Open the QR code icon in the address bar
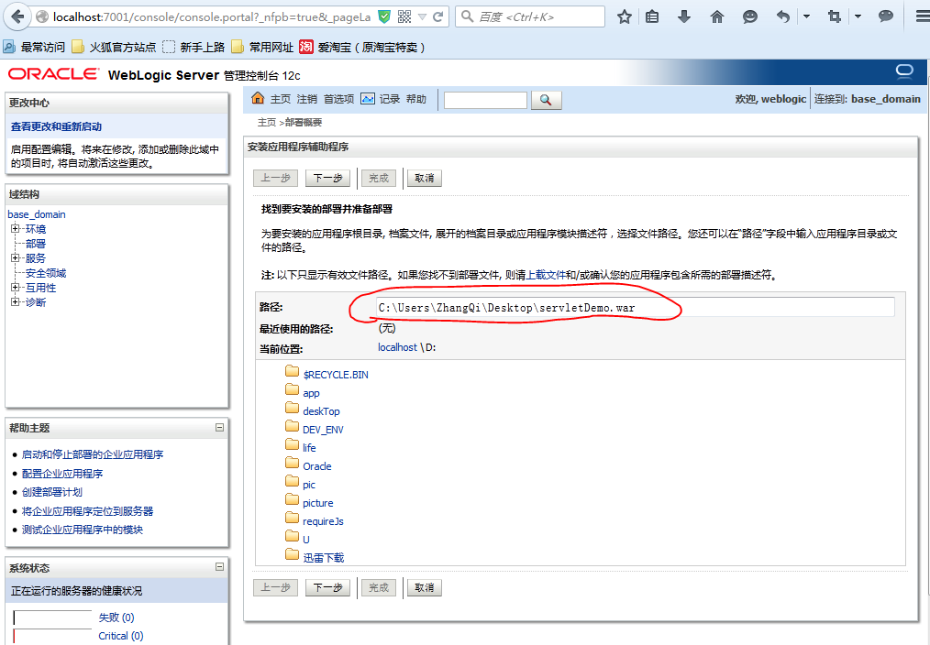930x645 pixels. (404, 16)
